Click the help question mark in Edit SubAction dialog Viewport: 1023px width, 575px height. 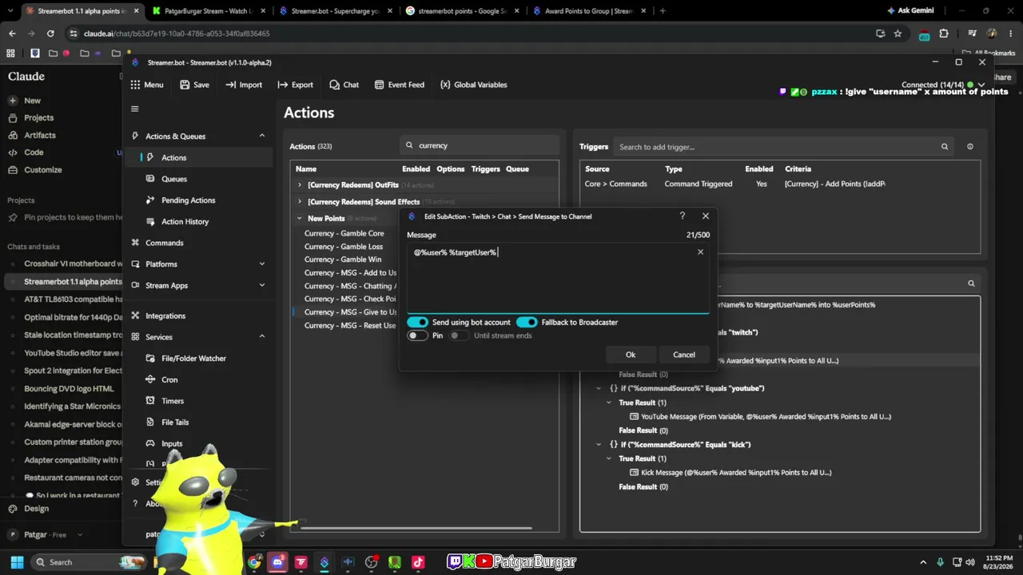[682, 216]
